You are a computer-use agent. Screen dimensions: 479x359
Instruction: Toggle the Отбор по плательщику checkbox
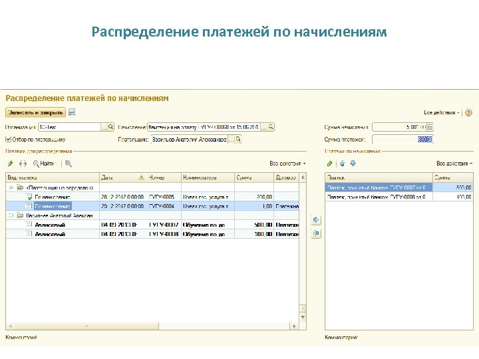click(x=9, y=139)
